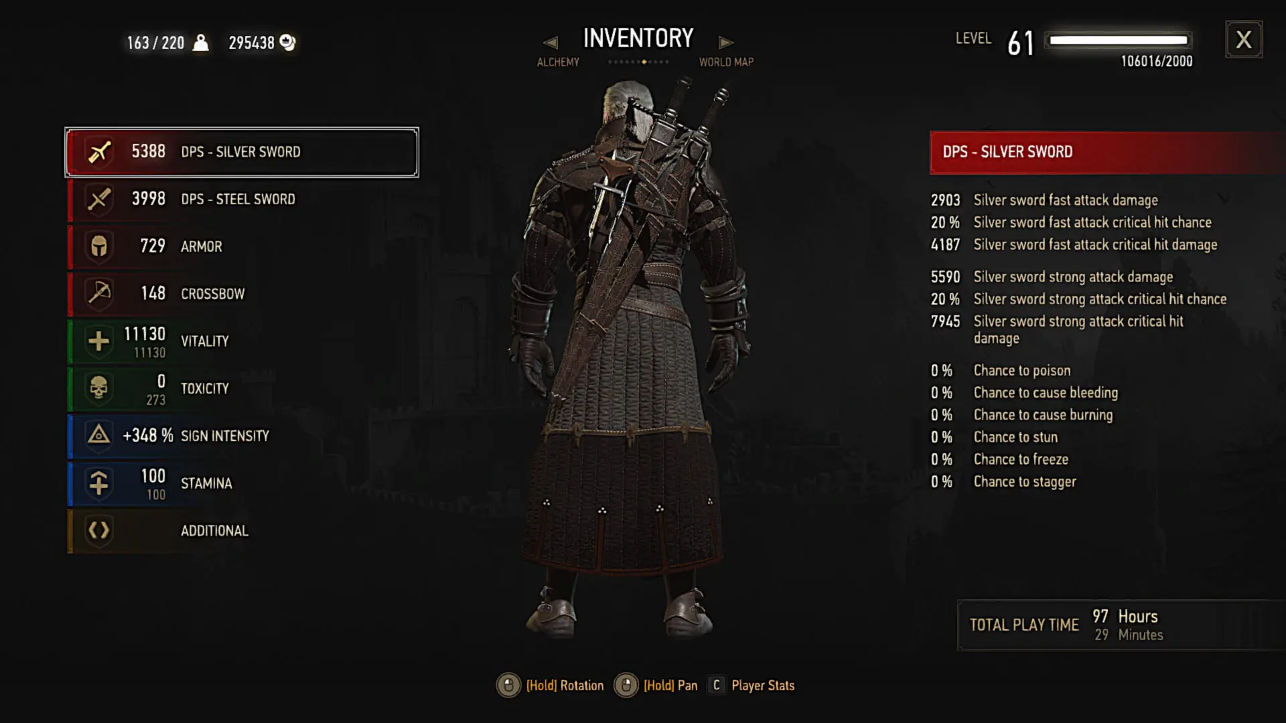This screenshot has width=1286, height=723.
Task: Click the stamina icon
Action: (x=99, y=483)
